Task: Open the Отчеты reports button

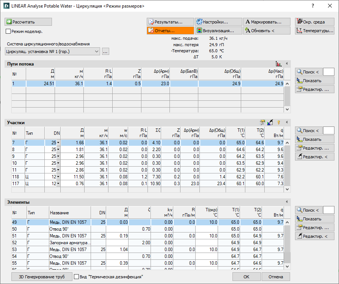Action: (170, 30)
